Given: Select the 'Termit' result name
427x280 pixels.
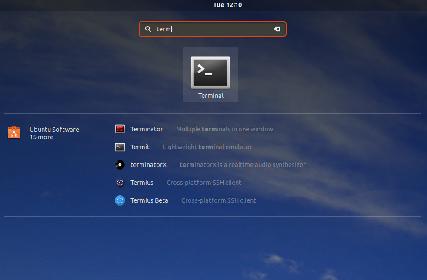Looking at the screenshot, I should pos(140,147).
